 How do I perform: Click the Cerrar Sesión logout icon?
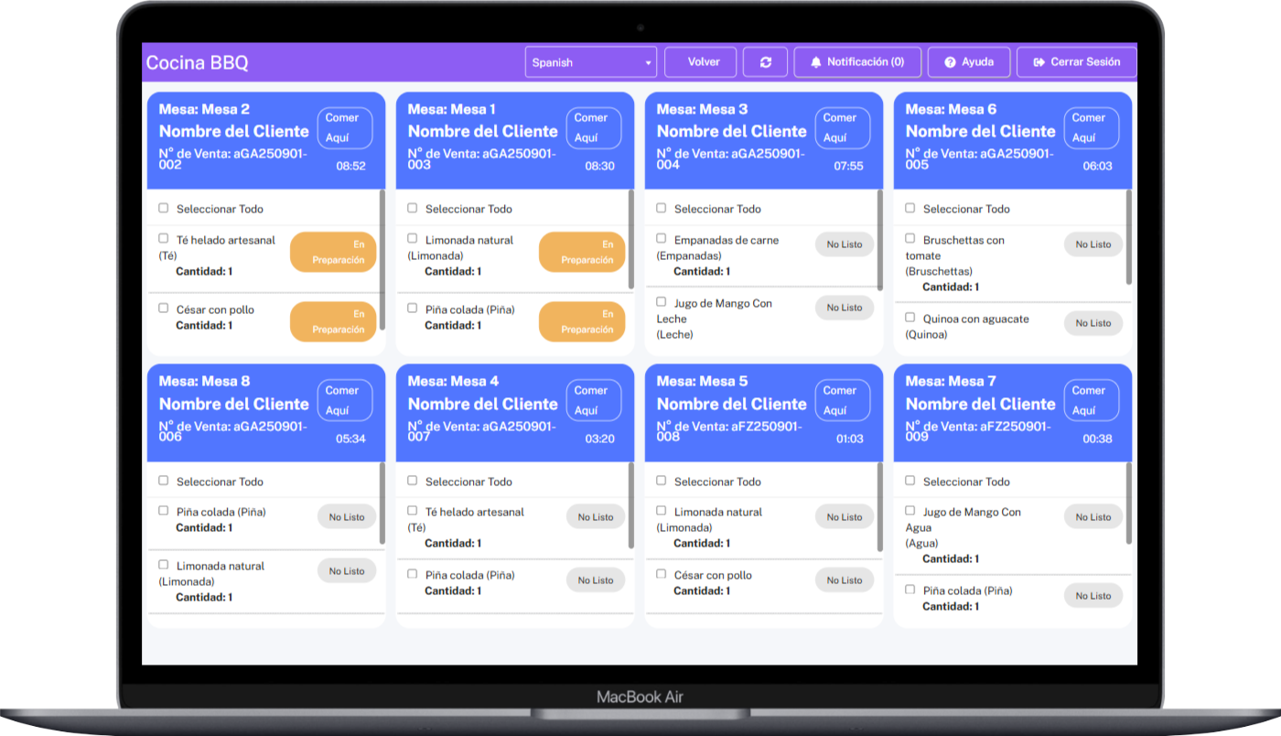tap(1039, 62)
